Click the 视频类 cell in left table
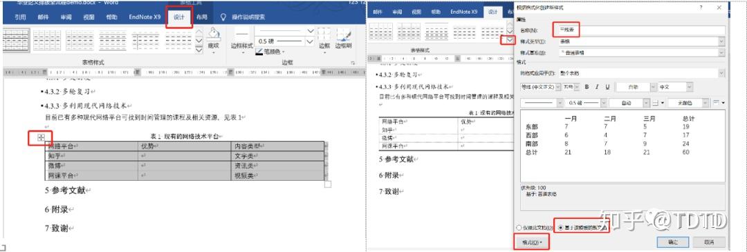This screenshot has width=747, height=252. [x=277, y=175]
